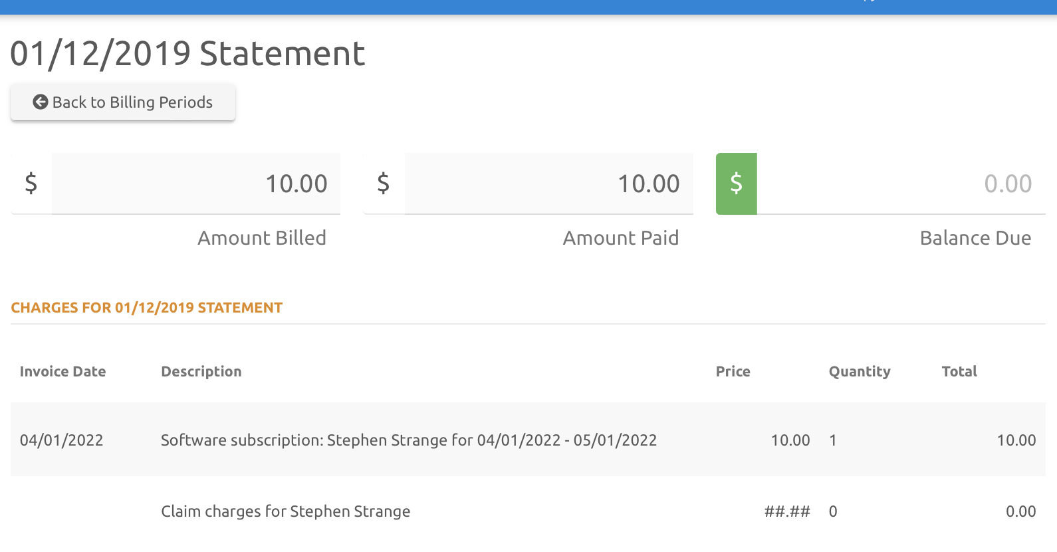The height and width of the screenshot is (552, 1057).
Task: Click the ##.## price placeholder for claim charges
Action: [787, 511]
